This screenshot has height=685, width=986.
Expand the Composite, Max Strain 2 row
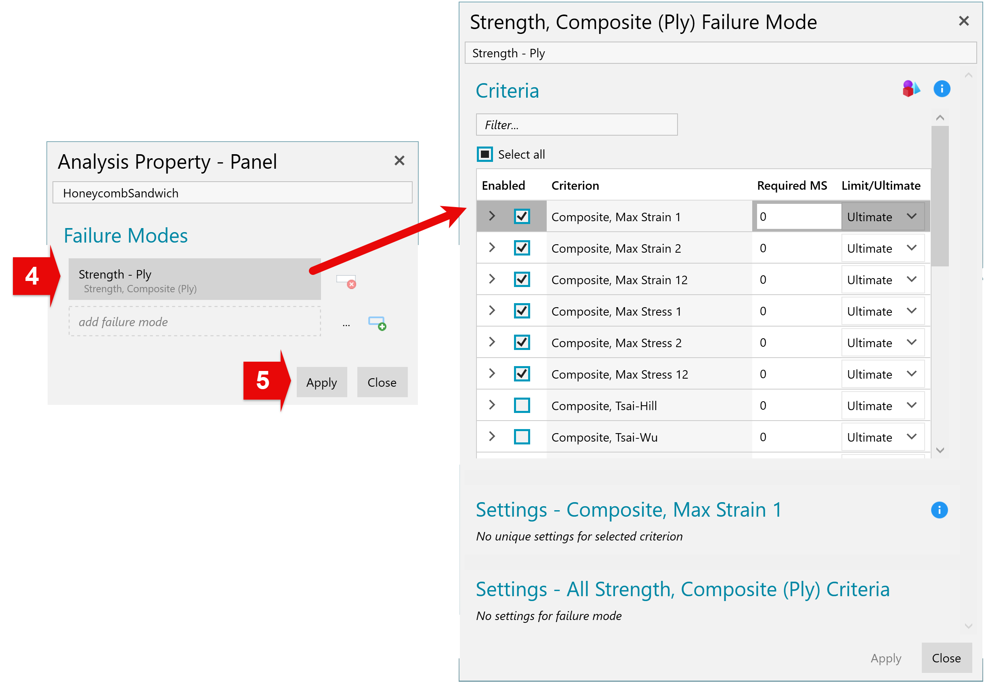(x=492, y=248)
